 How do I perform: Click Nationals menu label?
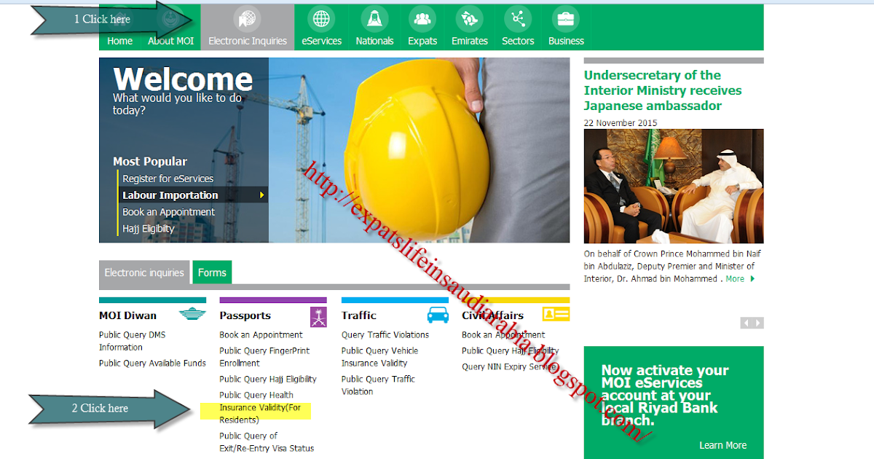pyautogui.click(x=374, y=41)
